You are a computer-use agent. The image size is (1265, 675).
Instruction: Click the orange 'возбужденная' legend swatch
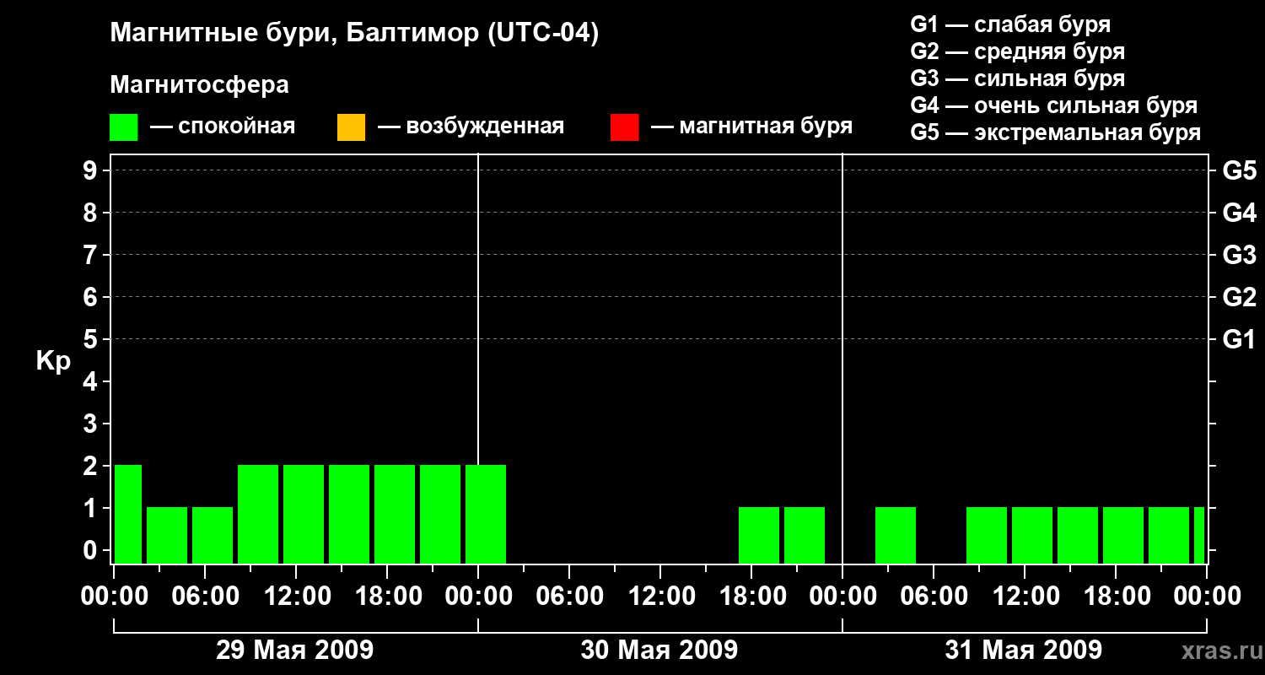351,127
